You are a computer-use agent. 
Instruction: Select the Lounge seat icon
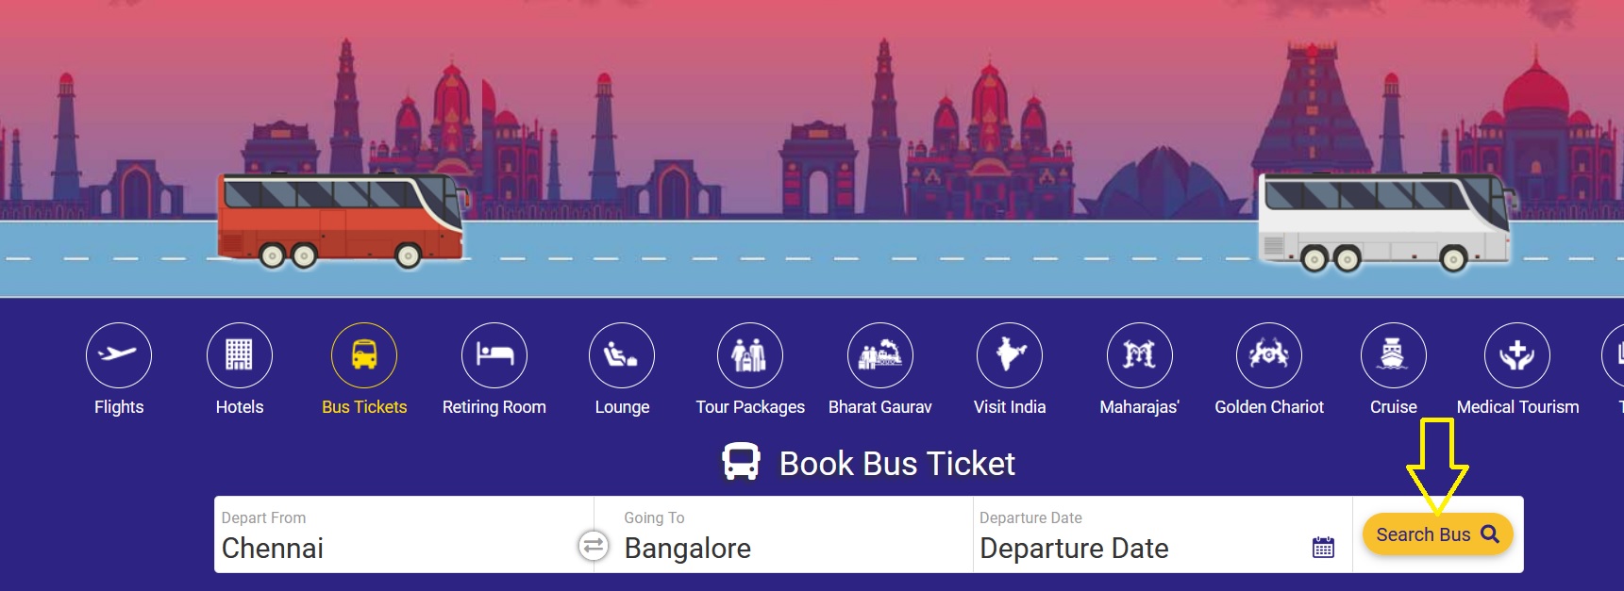622,355
